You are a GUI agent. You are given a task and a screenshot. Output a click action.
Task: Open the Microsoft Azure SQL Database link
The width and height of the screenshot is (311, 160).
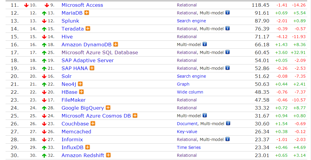100,52
